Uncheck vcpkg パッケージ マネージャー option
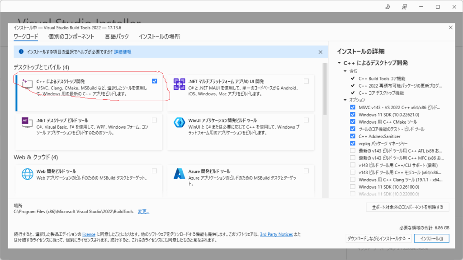 pyautogui.click(x=353, y=143)
